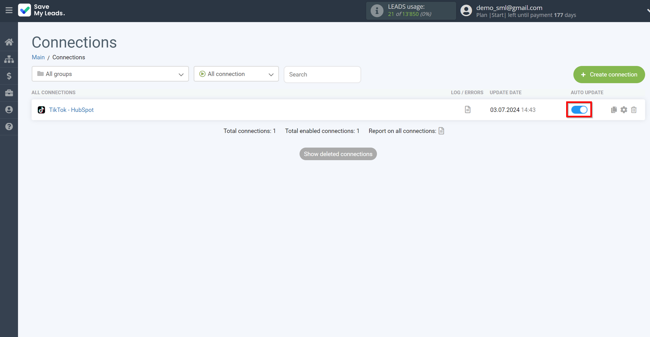Click the Search input field
650x337 pixels.
(x=322, y=74)
